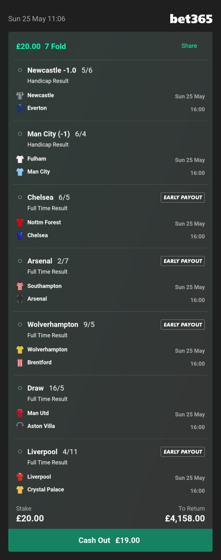Click the Everton blue shirt icon
The height and width of the screenshot is (560, 221).
[x=20, y=108]
